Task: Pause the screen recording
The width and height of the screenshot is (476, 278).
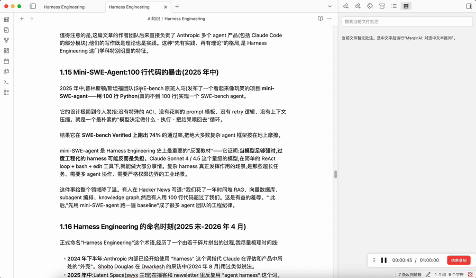Action: click(384, 260)
